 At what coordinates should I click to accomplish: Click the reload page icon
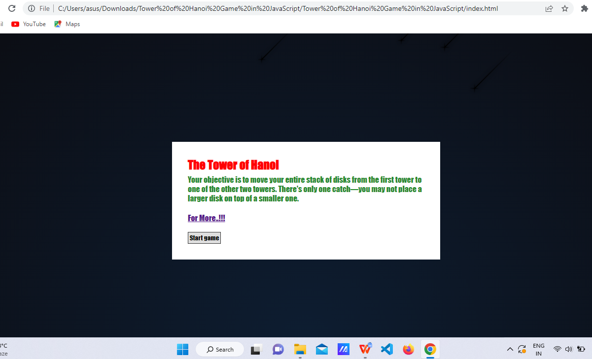[x=11, y=8]
